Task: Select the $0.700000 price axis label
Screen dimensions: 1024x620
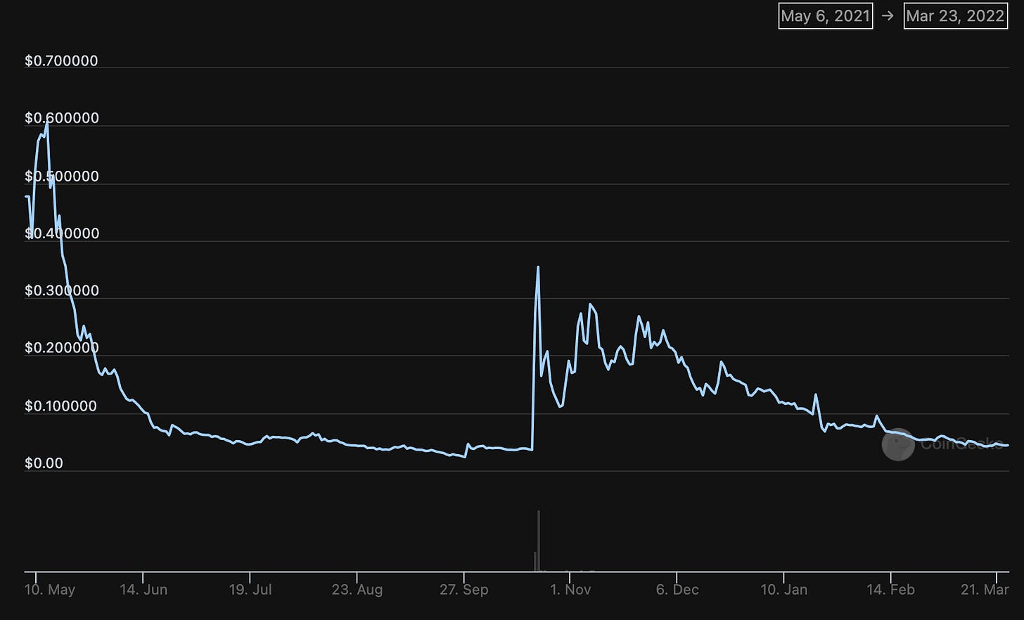Action: pyautogui.click(x=61, y=61)
